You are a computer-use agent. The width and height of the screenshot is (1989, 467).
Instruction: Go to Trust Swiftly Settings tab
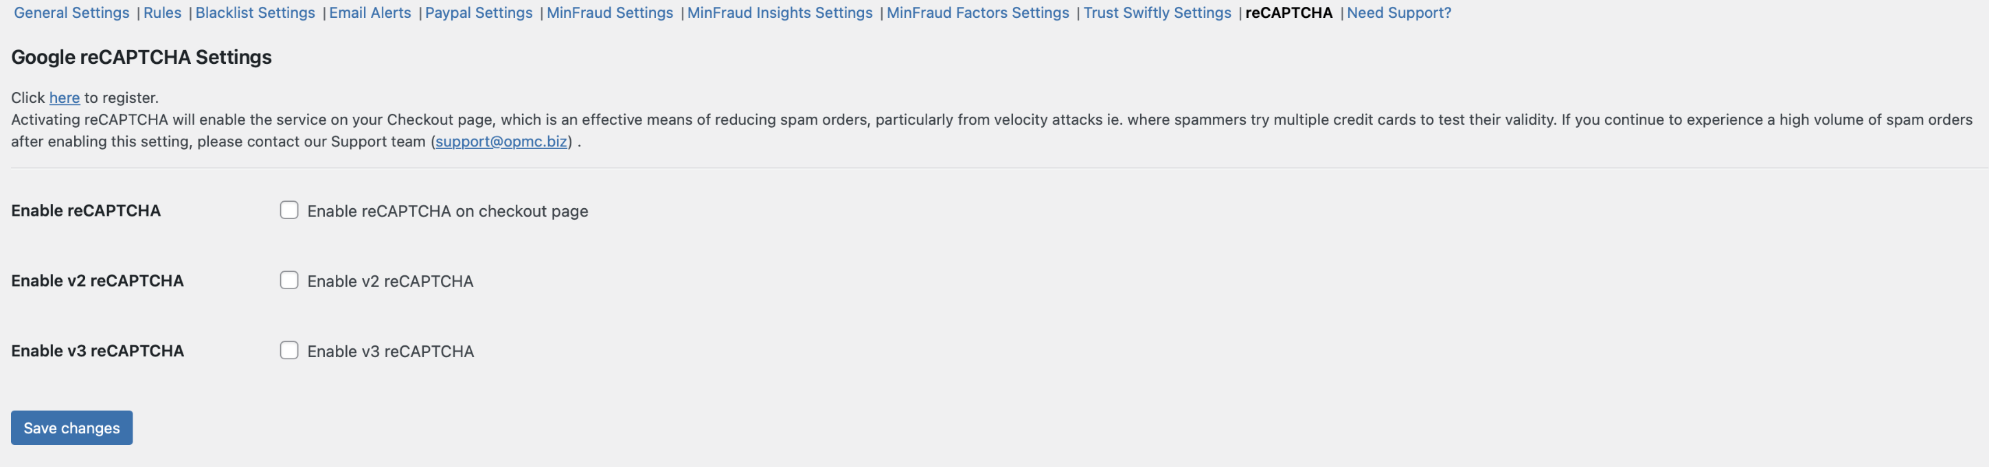point(1157,13)
